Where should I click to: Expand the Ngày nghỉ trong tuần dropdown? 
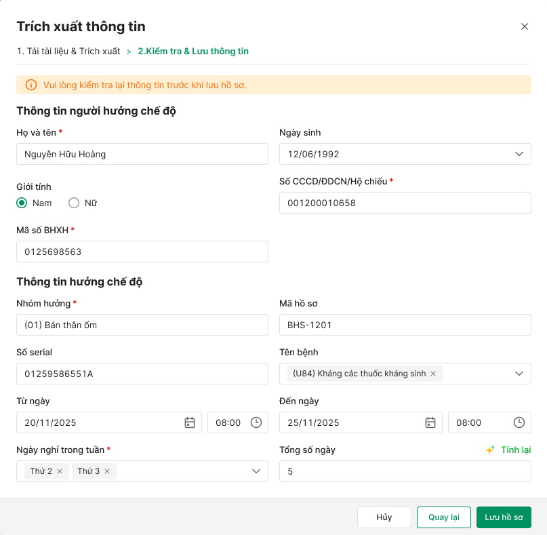(x=256, y=471)
